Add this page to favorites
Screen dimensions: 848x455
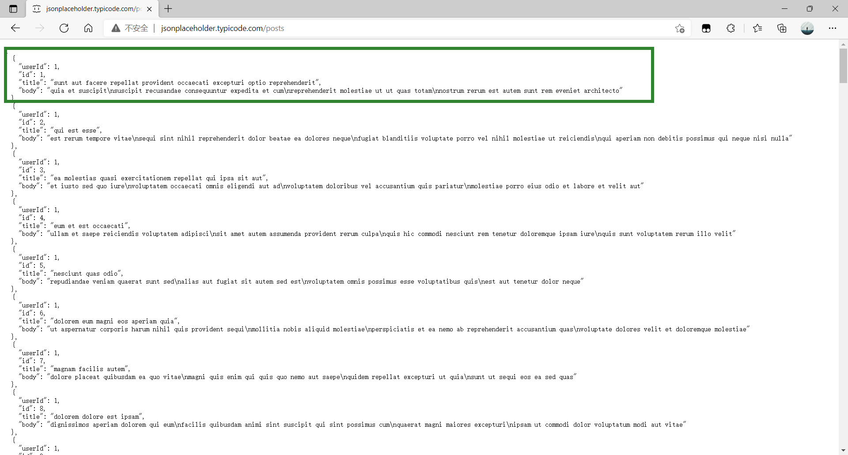[x=680, y=28]
